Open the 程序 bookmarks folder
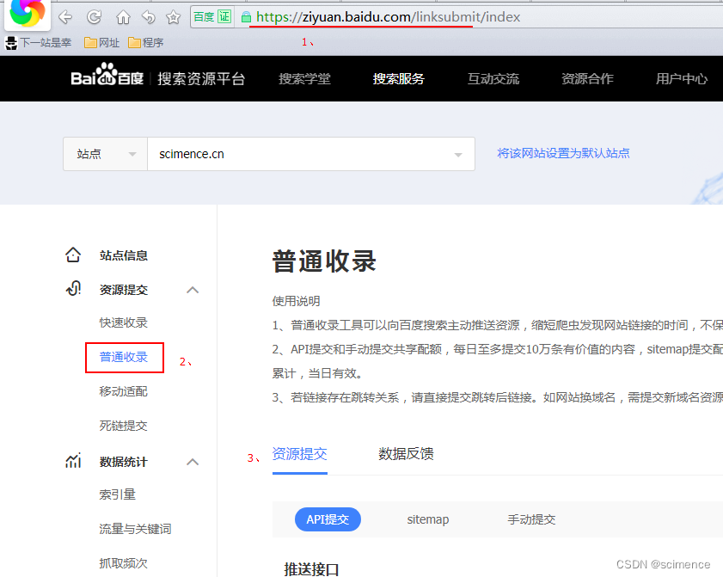723x577 pixels. coord(145,42)
